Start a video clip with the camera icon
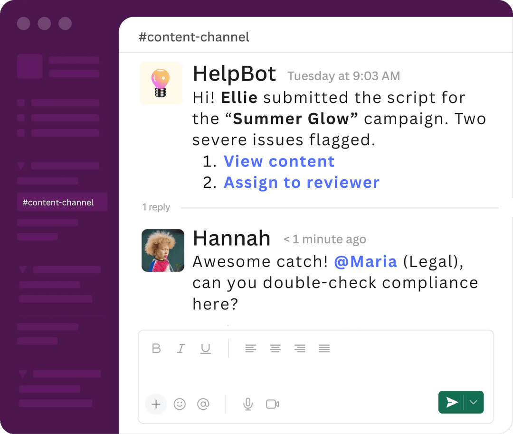The height and width of the screenshot is (434, 513). (272, 404)
